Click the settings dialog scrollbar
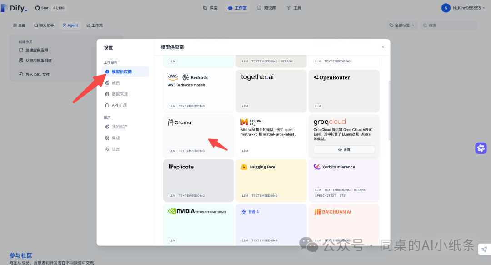The height and width of the screenshot is (265, 491). (389, 110)
